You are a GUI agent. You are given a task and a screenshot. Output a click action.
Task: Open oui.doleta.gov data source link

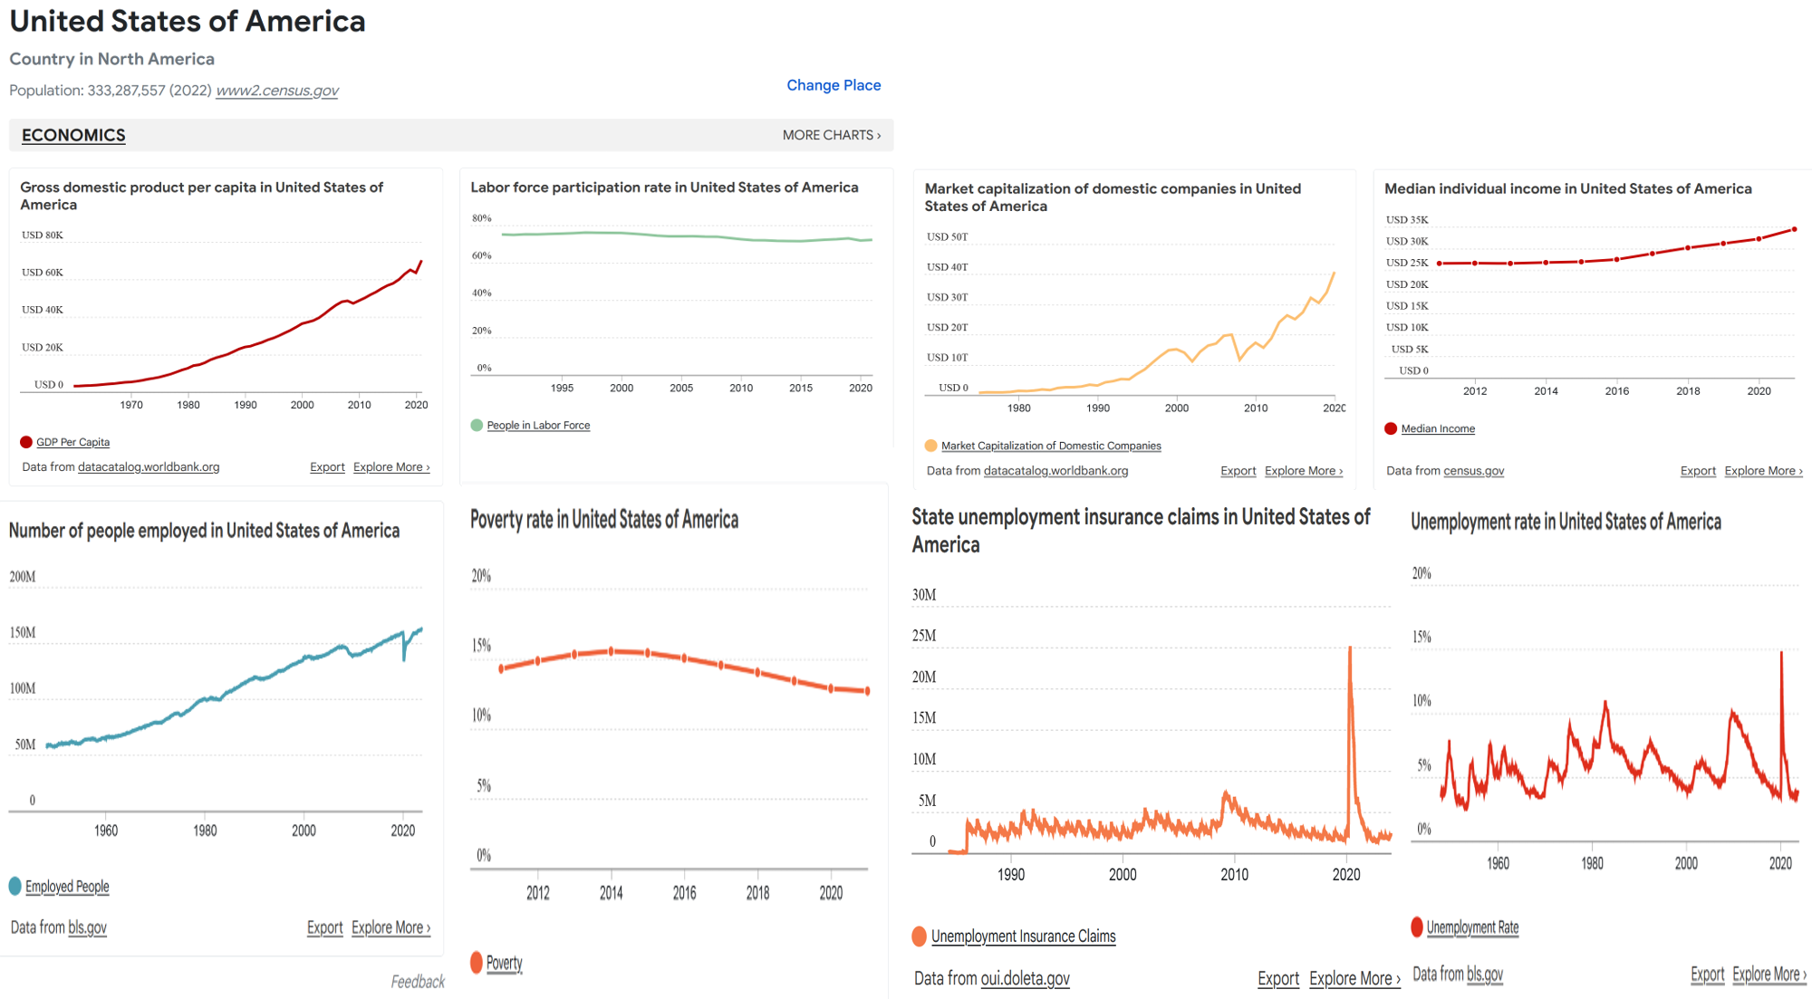point(1025,978)
